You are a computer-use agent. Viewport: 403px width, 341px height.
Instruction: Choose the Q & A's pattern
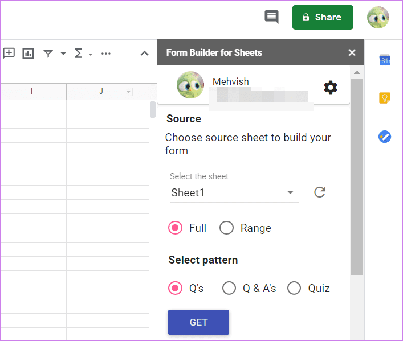click(x=229, y=288)
